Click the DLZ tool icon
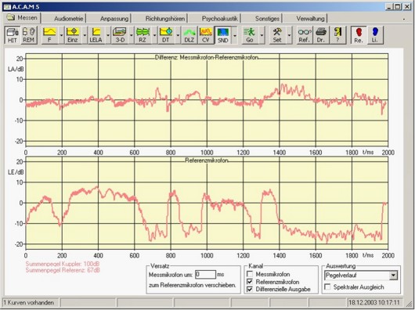The height and width of the screenshot is (310, 415). point(189,35)
